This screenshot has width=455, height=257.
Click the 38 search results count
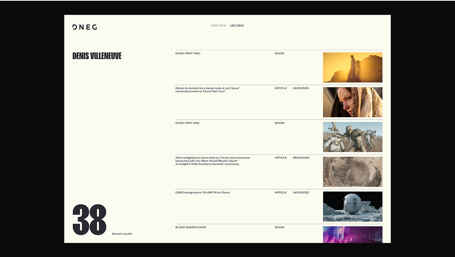(89, 220)
